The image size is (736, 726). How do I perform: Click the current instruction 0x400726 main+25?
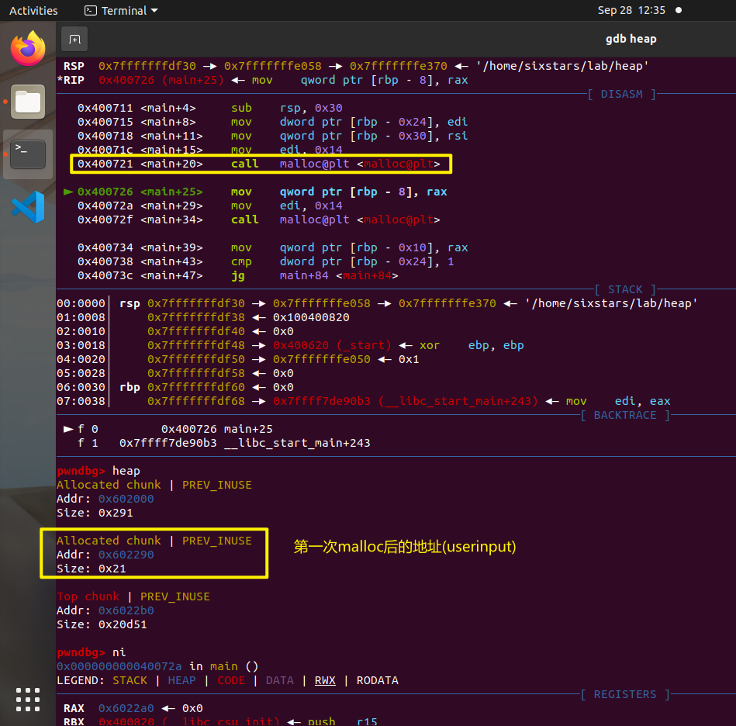[x=255, y=192]
